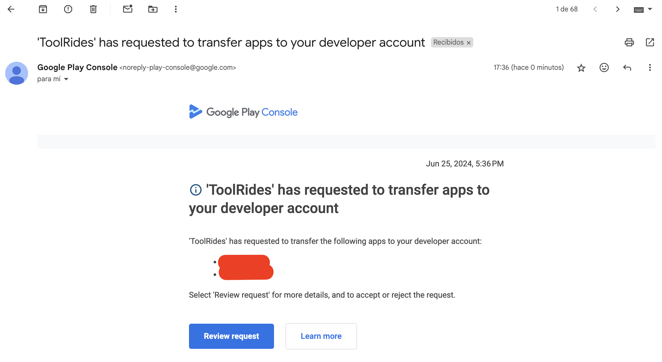Viewport: 662px width, 362px height.
Task: Click the Review request button
Action: 231,336
